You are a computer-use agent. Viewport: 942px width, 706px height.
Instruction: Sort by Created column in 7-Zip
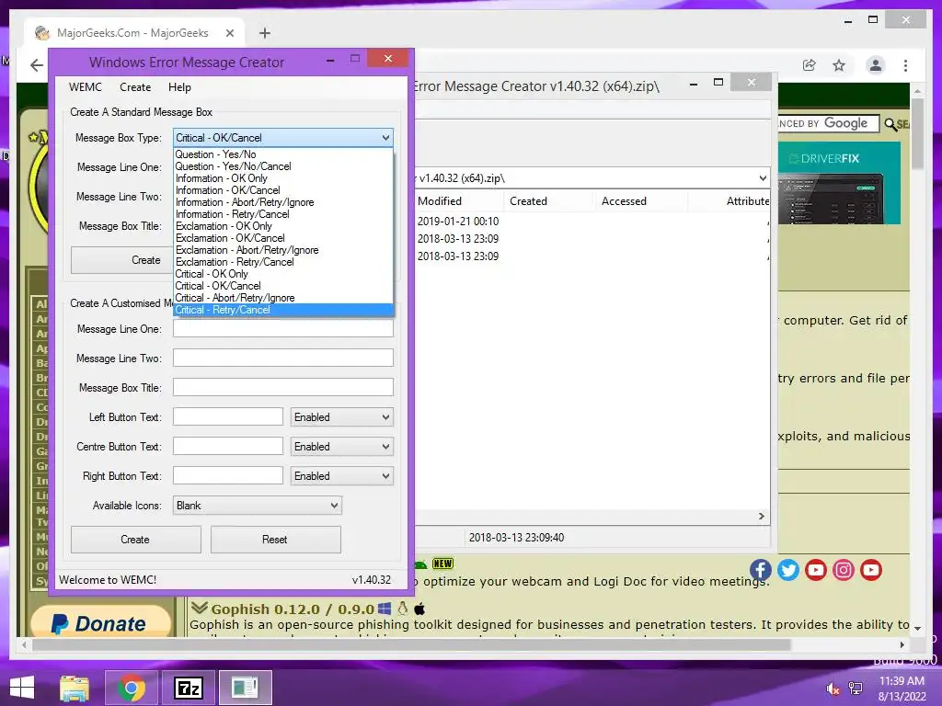[x=548, y=201]
